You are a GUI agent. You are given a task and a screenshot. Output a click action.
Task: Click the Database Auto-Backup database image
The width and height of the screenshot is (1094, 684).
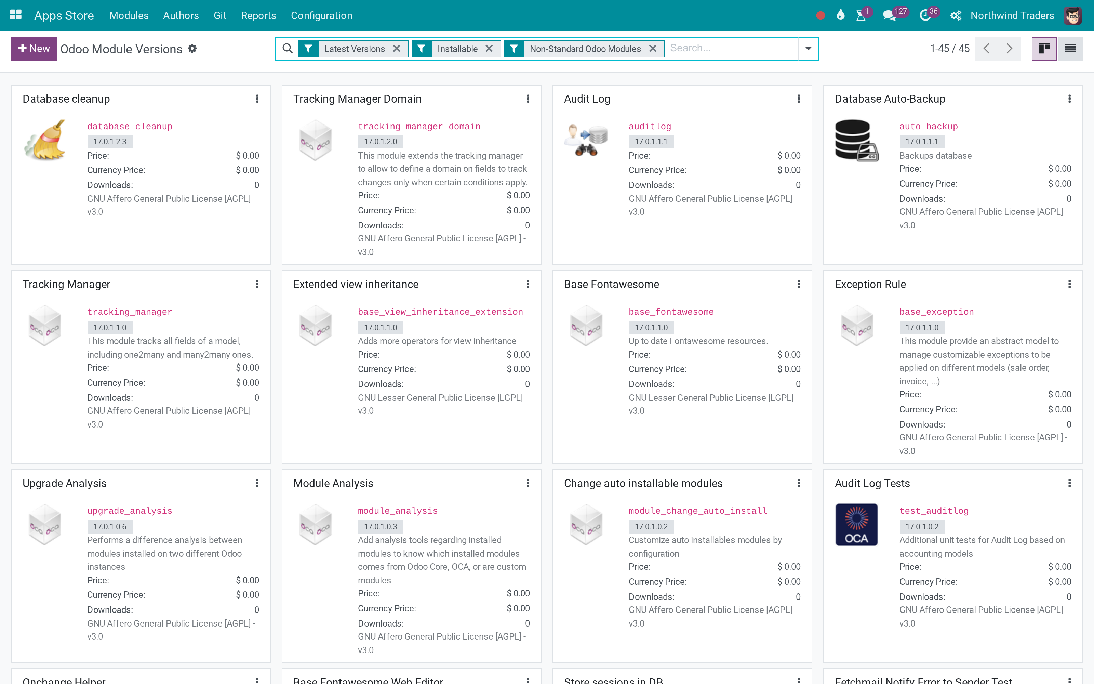click(857, 141)
